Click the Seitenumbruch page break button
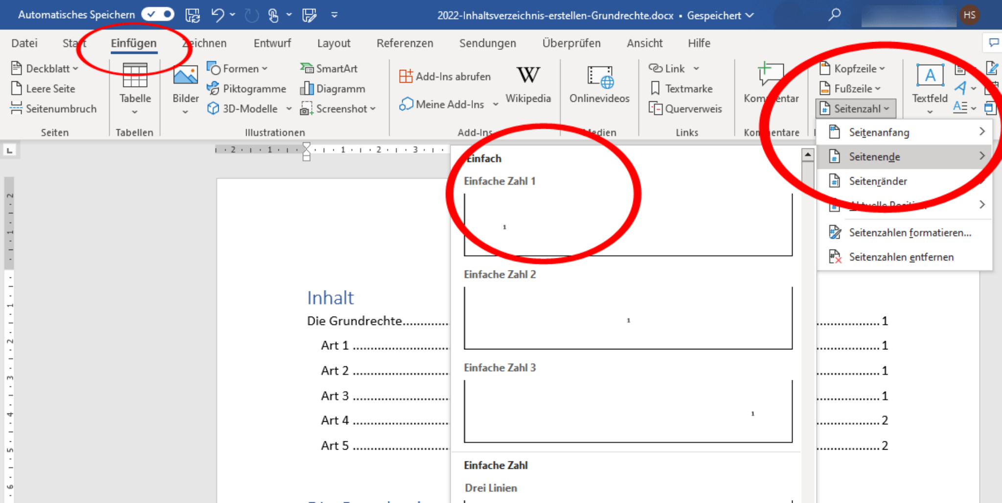 point(54,109)
